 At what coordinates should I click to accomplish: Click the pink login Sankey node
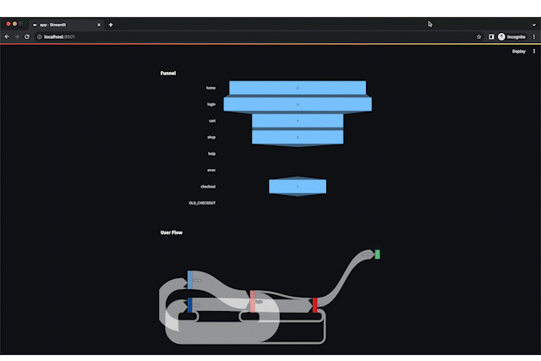253,301
